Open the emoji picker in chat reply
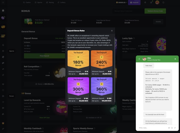The image size is (180, 133). click(x=171, y=128)
